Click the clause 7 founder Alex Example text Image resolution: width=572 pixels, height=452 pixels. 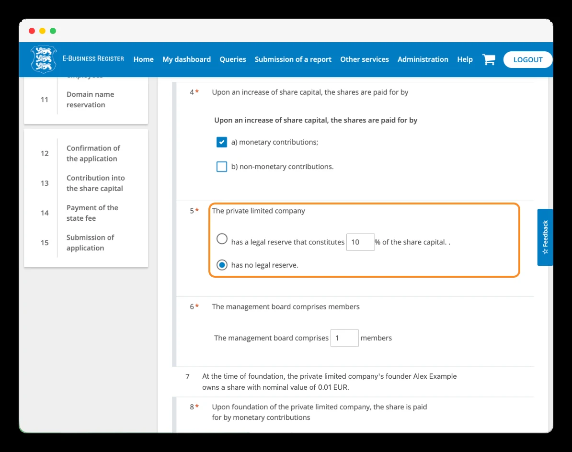330,382
